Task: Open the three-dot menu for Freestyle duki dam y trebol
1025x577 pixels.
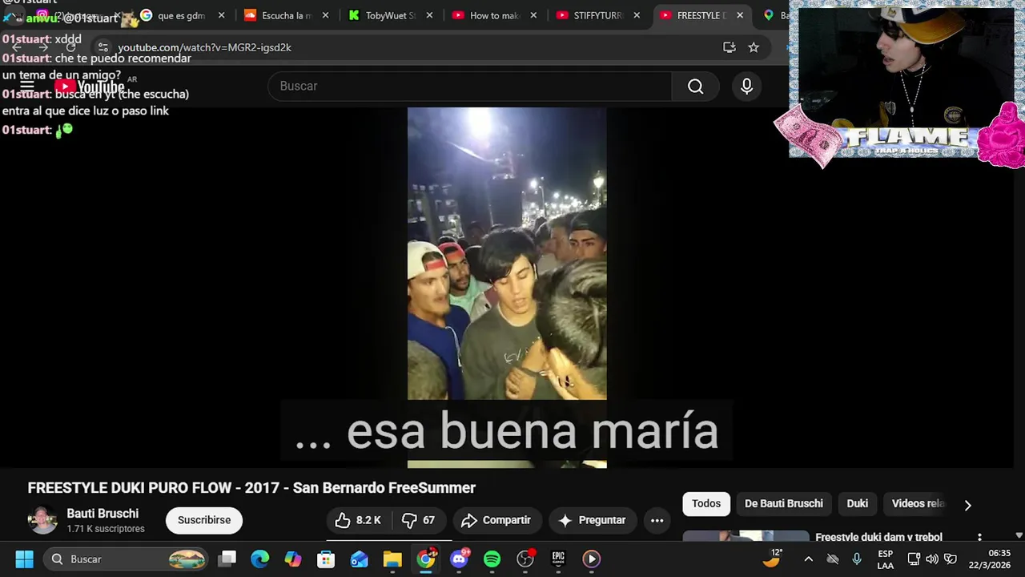Action: pos(979,537)
